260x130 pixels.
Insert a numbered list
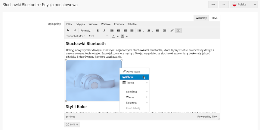pos(148,30)
